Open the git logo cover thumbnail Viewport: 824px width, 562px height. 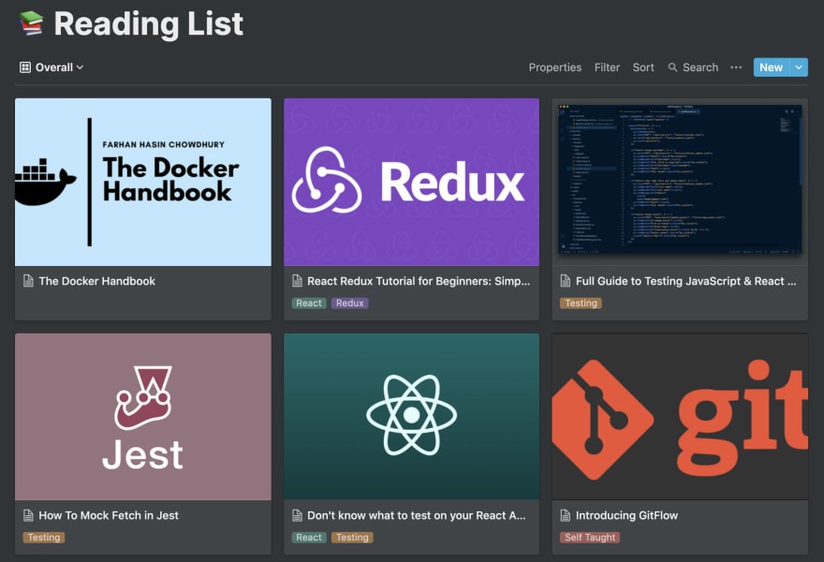click(680, 417)
